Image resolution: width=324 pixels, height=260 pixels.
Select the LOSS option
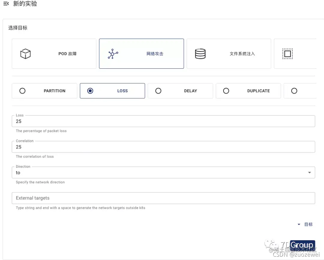click(x=90, y=91)
